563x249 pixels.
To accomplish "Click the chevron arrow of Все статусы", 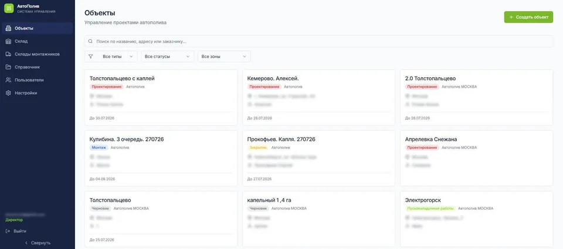I will click(x=188, y=56).
